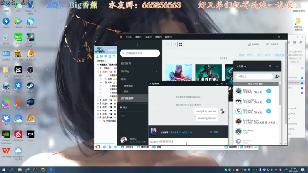The width and height of the screenshot is (308, 173).
Task: Open the Recycle Bin on the desktop
Action: click(x=6, y=39)
